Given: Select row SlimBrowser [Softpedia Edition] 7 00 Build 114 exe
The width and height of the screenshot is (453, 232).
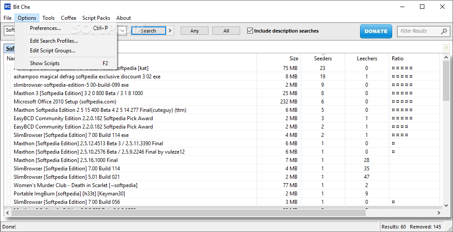Looking at the screenshot, I should (x=223, y=135).
